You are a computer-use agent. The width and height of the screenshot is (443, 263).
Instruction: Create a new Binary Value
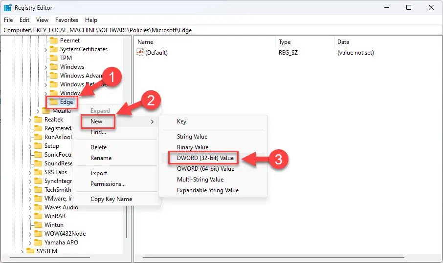pyautogui.click(x=213, y=147)
